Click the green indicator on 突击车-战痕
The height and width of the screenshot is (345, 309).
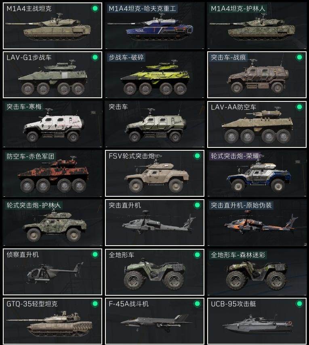299,57
